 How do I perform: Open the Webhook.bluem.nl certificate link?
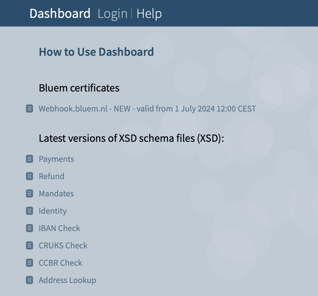click(147, 109)
